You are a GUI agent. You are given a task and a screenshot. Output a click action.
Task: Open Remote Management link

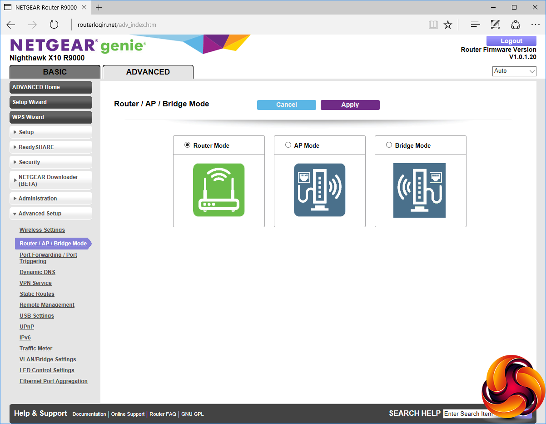(47, 305)
